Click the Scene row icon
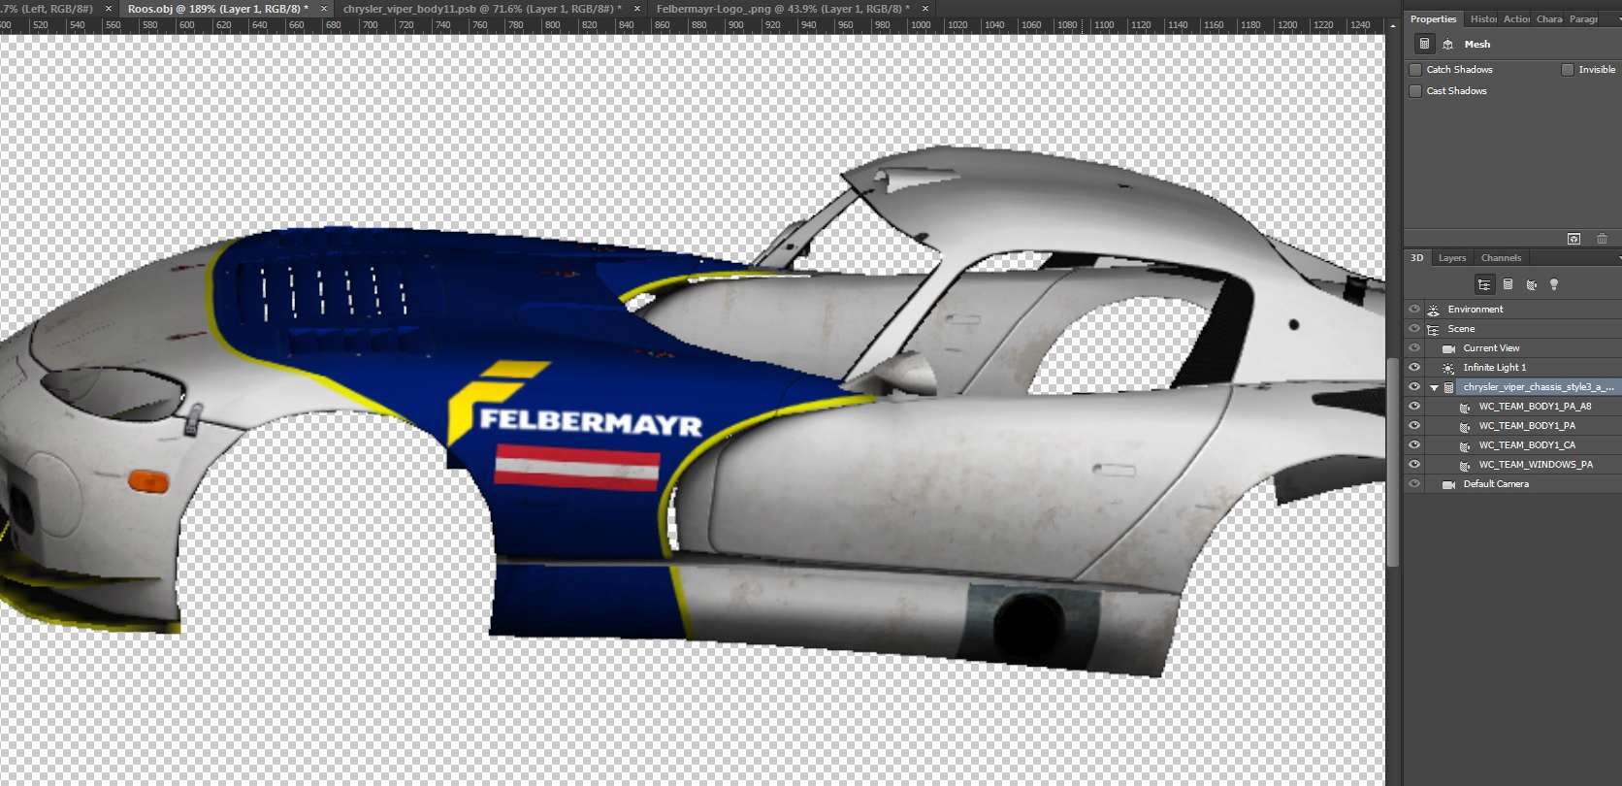The image size is (1622, 786). (1433, 329)
